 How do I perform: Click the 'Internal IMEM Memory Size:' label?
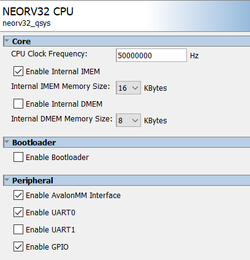tap(61, 86)
